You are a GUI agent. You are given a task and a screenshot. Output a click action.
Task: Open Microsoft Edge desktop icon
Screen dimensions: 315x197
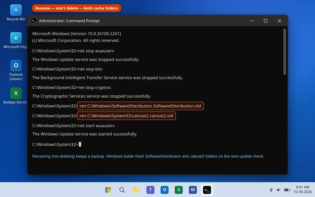click(16, 40)
